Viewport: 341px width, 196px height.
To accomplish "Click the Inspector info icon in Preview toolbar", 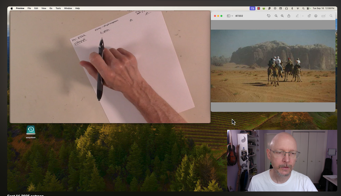I will coord(269,16).
